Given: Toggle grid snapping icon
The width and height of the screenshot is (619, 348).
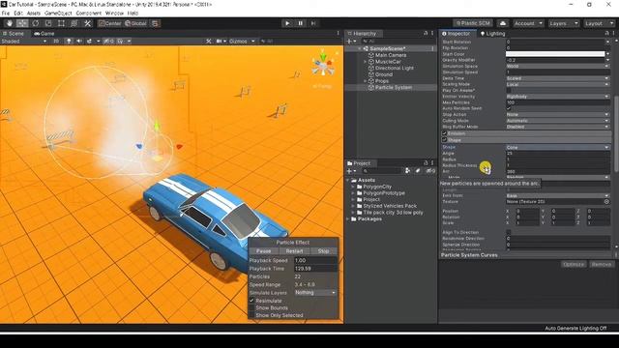Looking at the screenshot, I should coord(155,23).
